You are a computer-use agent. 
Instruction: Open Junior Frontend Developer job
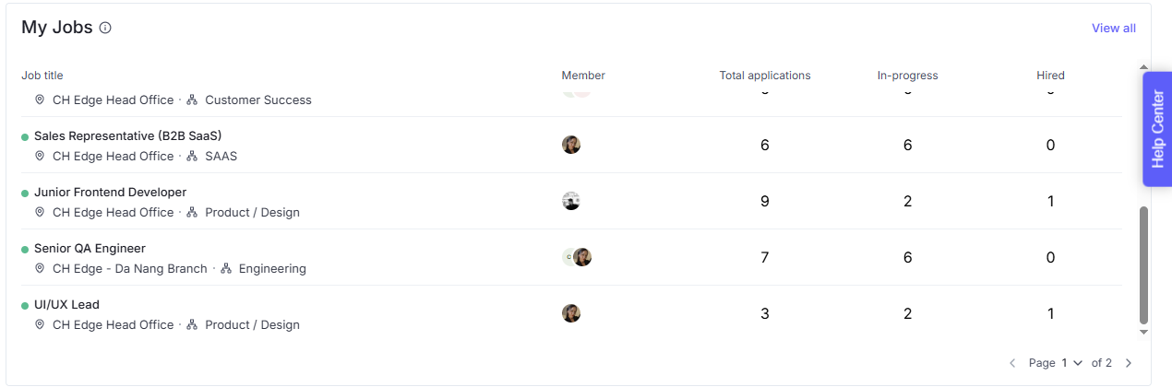click(110, 192)
